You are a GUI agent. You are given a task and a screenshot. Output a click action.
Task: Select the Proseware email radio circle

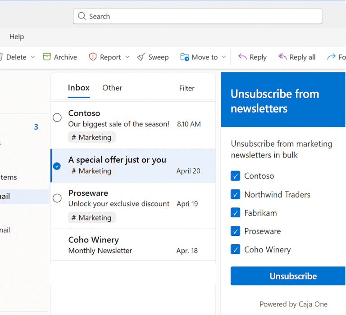(x=57, y=198)
